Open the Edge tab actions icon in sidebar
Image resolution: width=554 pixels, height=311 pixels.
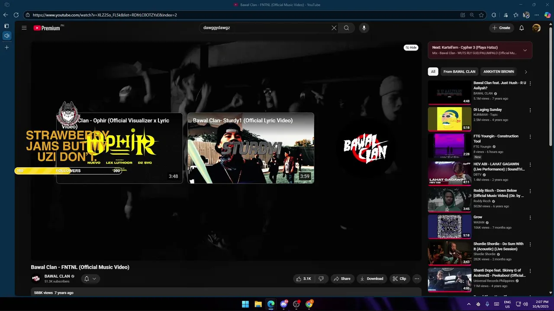[x=6, y=26]
